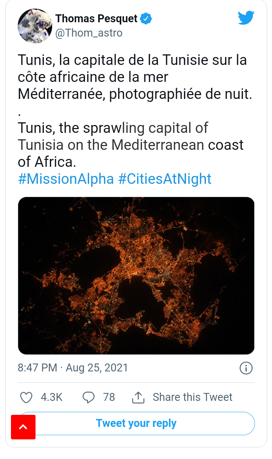
Task: Click the blue verified badge
Action: point(146,18)
